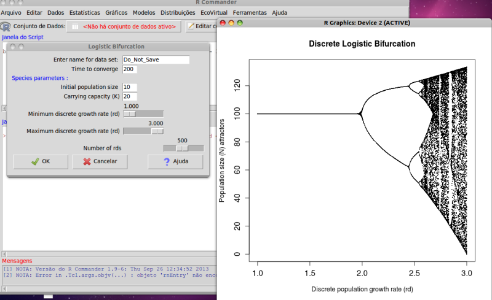Open Ajuda help in the dialog
Screen dimensions: 492x300
[175, 161]
